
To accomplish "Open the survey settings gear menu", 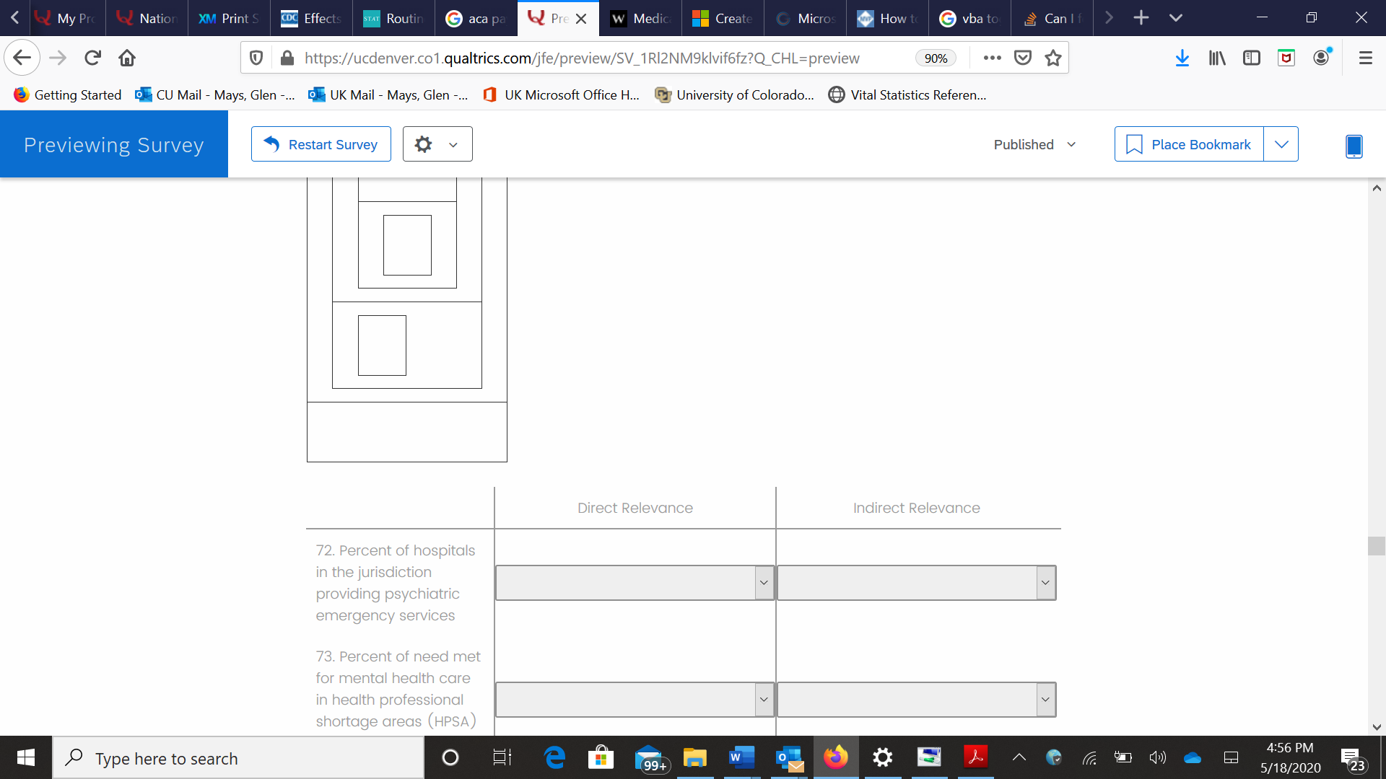I will 437,144.
